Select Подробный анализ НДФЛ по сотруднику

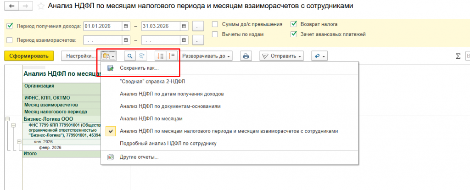click(x=229, y=143)
